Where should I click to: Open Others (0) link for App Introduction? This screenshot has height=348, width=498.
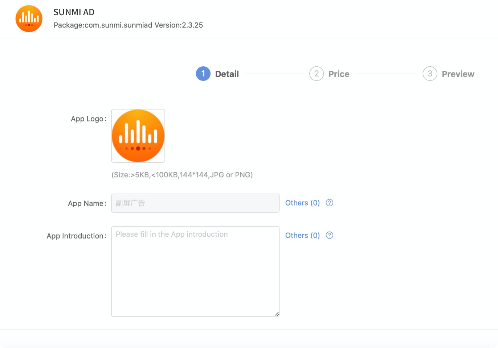click(302, 235)
